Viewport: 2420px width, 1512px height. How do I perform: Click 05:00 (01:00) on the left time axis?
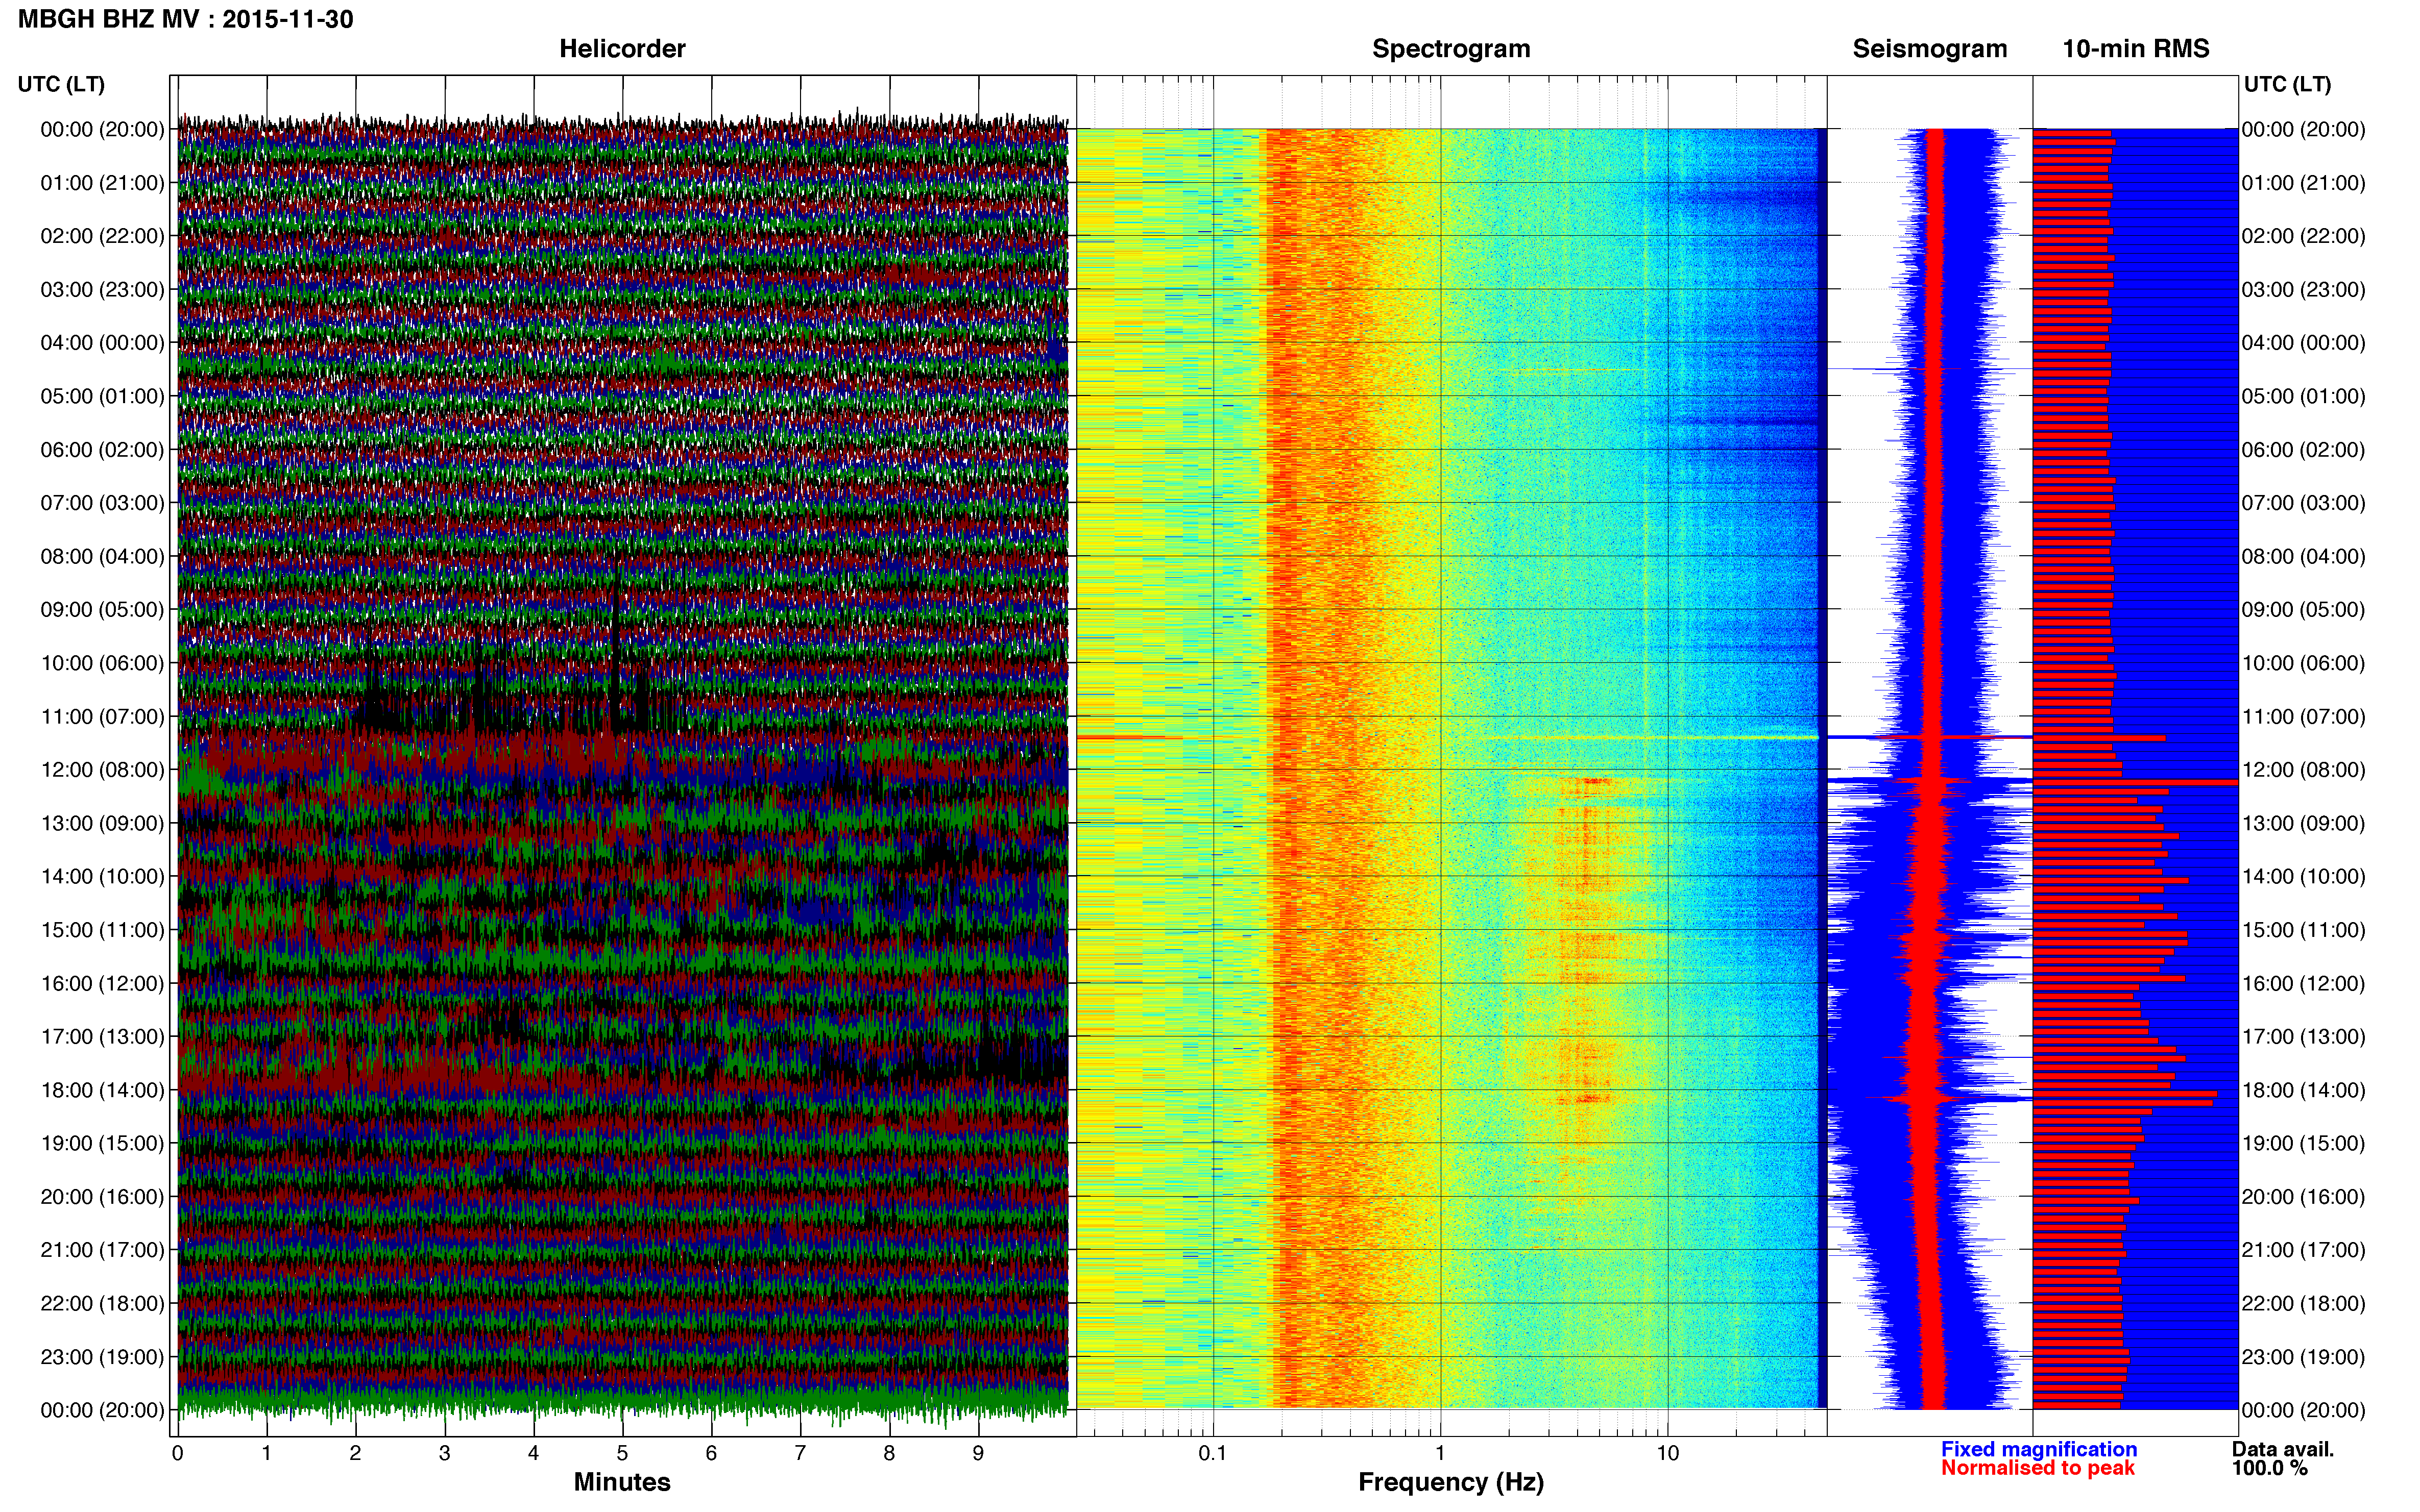102,396
